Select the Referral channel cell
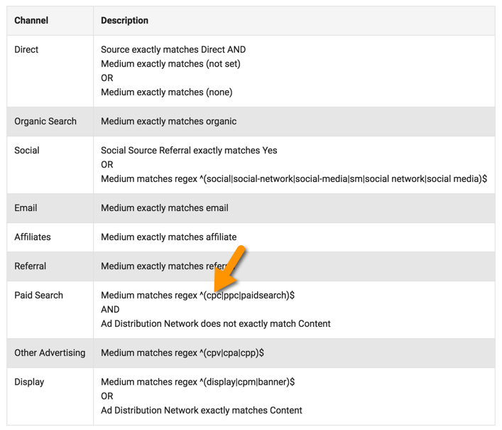This screenshot has width=502, height=430. (x=31, y=267)
